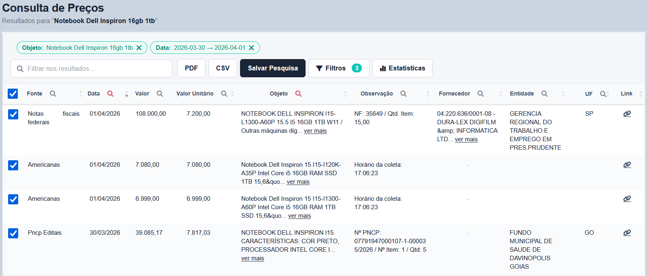
Task: Open link icon for Notas fiscais federais row
Action: 627,114
